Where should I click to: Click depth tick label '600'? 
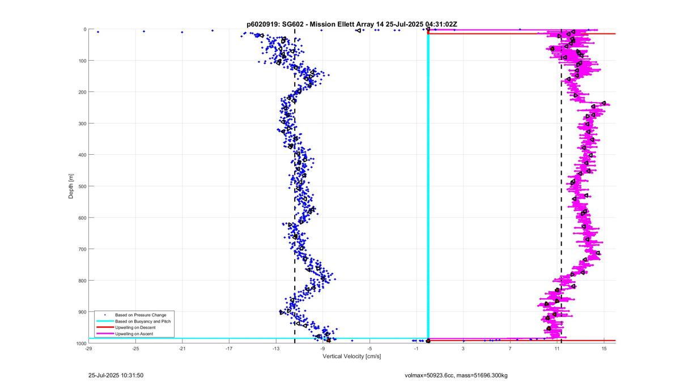click(x=82, y=218)
